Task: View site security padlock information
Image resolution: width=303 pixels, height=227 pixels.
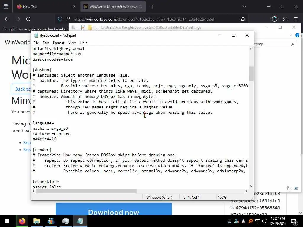Action: [x=68, y=19]
